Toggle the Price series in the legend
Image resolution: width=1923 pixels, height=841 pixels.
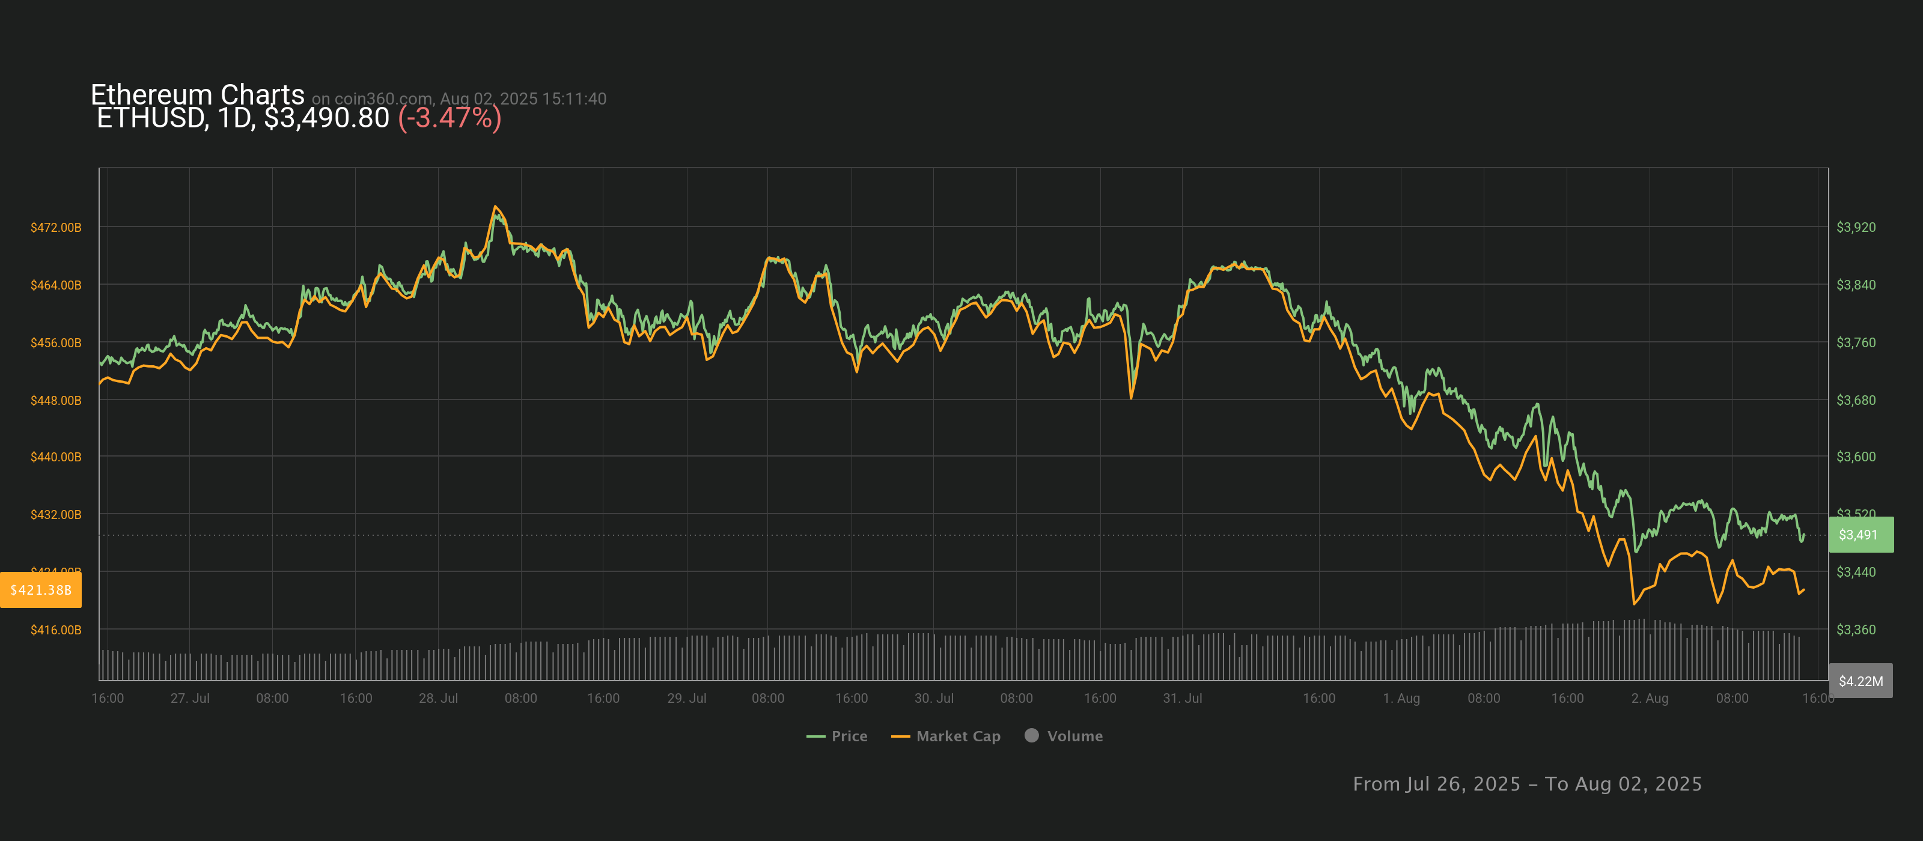pyautogui.click(x=837, y=736)
